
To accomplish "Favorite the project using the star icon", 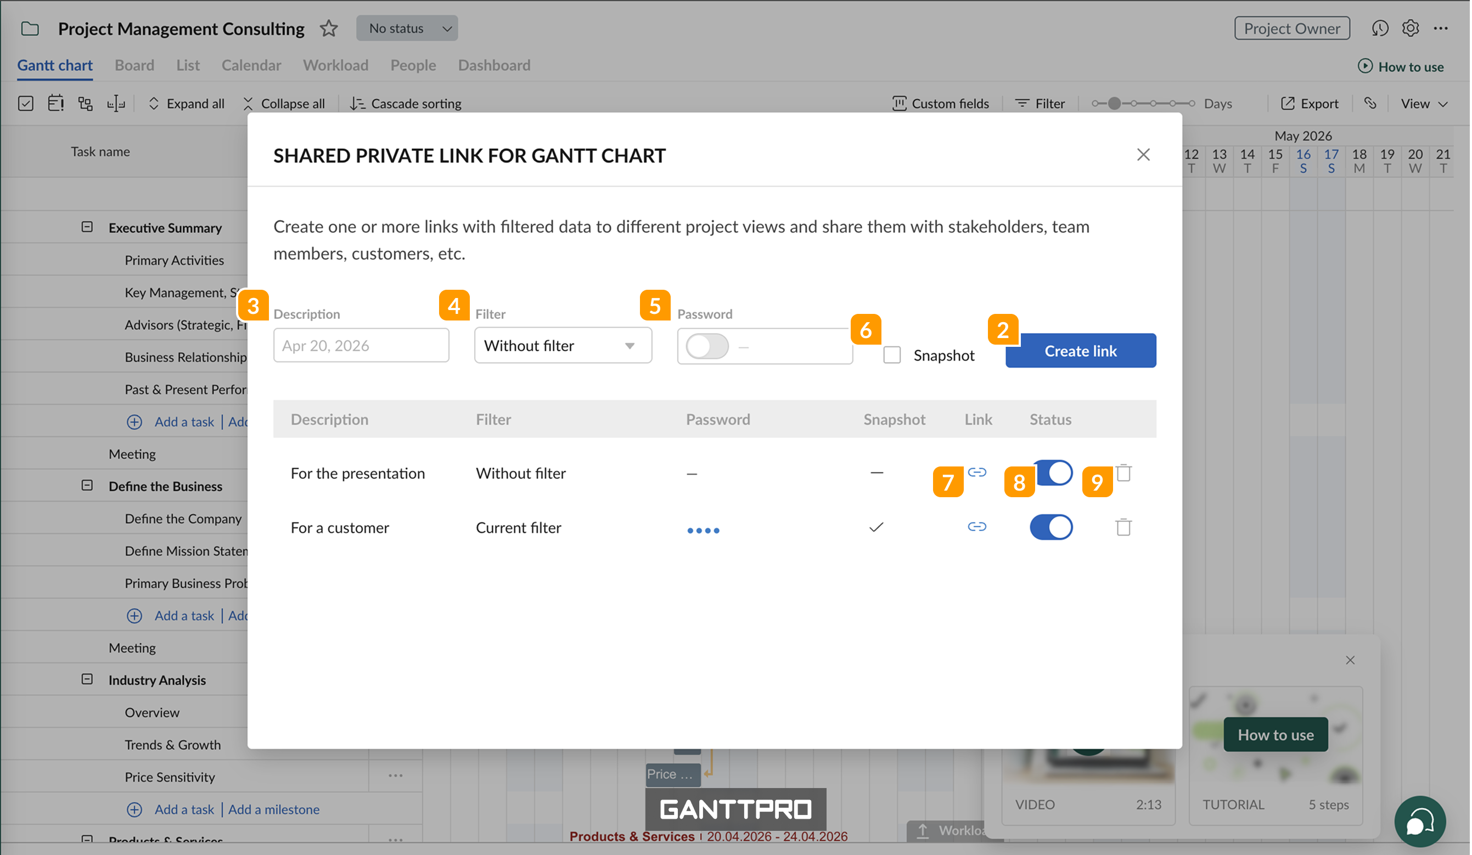I will (329, 28).
